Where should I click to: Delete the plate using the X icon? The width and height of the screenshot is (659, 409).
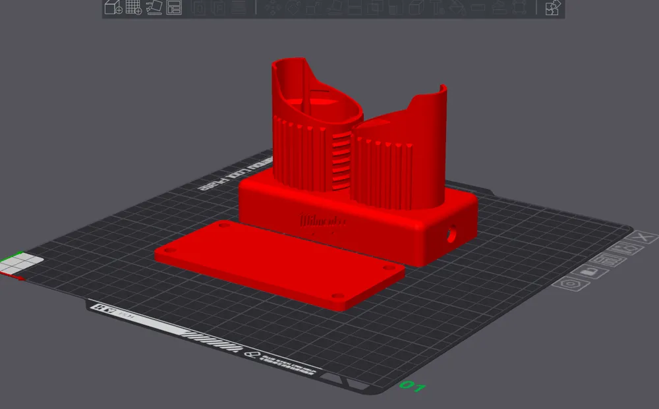(641, 238)
